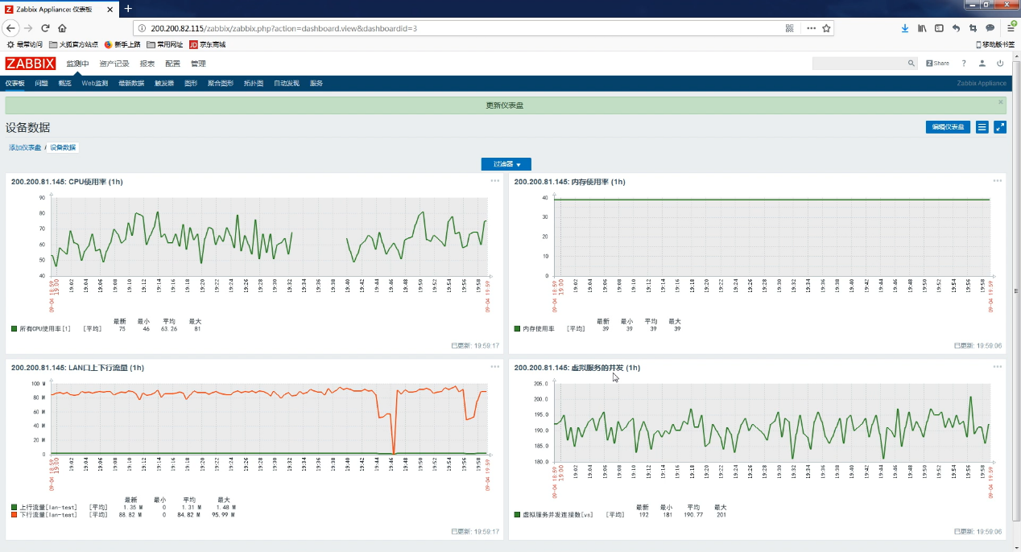Go to browser home page icon
1021x552 pixels.
pyautogui.click(x=60, y=27)
